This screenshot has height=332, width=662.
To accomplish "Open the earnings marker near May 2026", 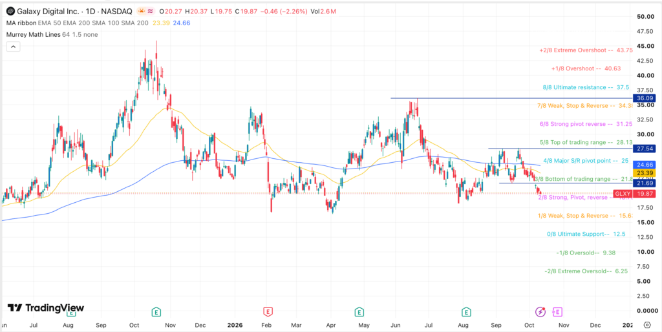I will (359, 312).
